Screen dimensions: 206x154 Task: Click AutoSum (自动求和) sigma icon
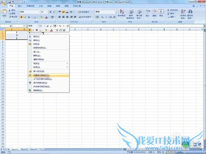coord(169,10)
